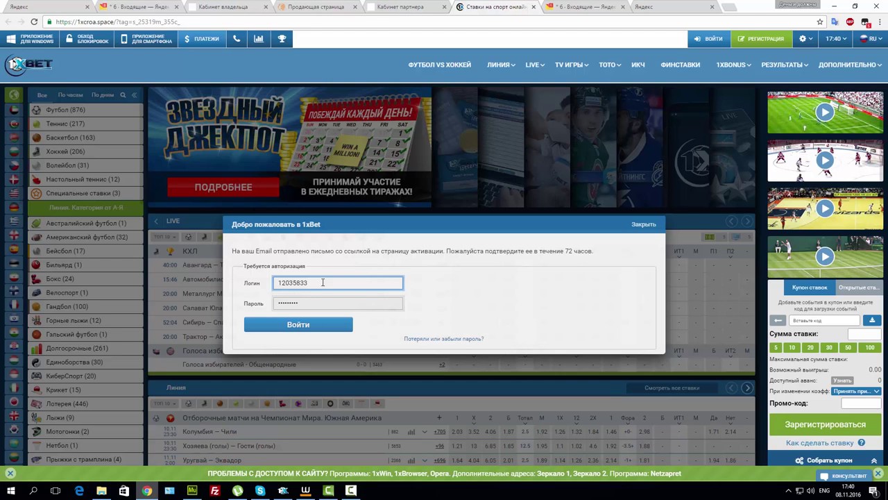Open the settings gear dropdown
The height and width of the screenshot is (500, 888).
tap(805, 39)
